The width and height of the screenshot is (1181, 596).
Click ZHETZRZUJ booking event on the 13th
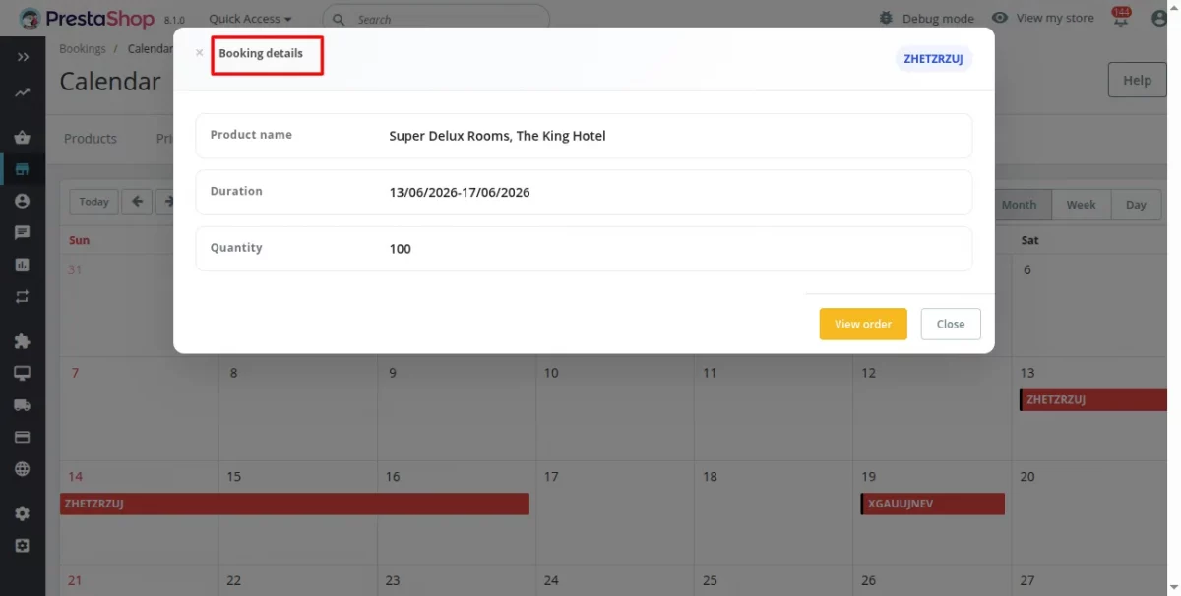click(x=1092, y=400)
